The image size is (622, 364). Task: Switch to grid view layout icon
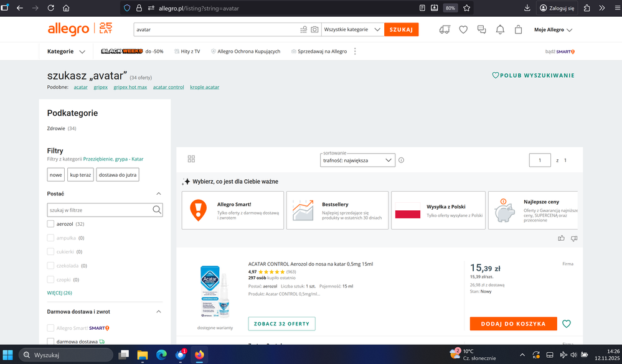191,159
